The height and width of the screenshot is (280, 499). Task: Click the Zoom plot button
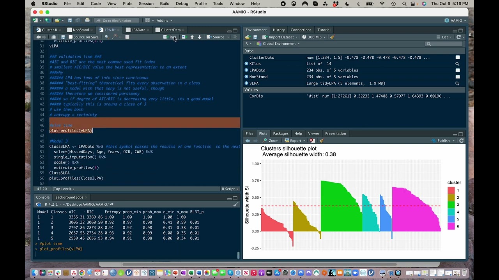pyautogui.click(x=271, y=140)
